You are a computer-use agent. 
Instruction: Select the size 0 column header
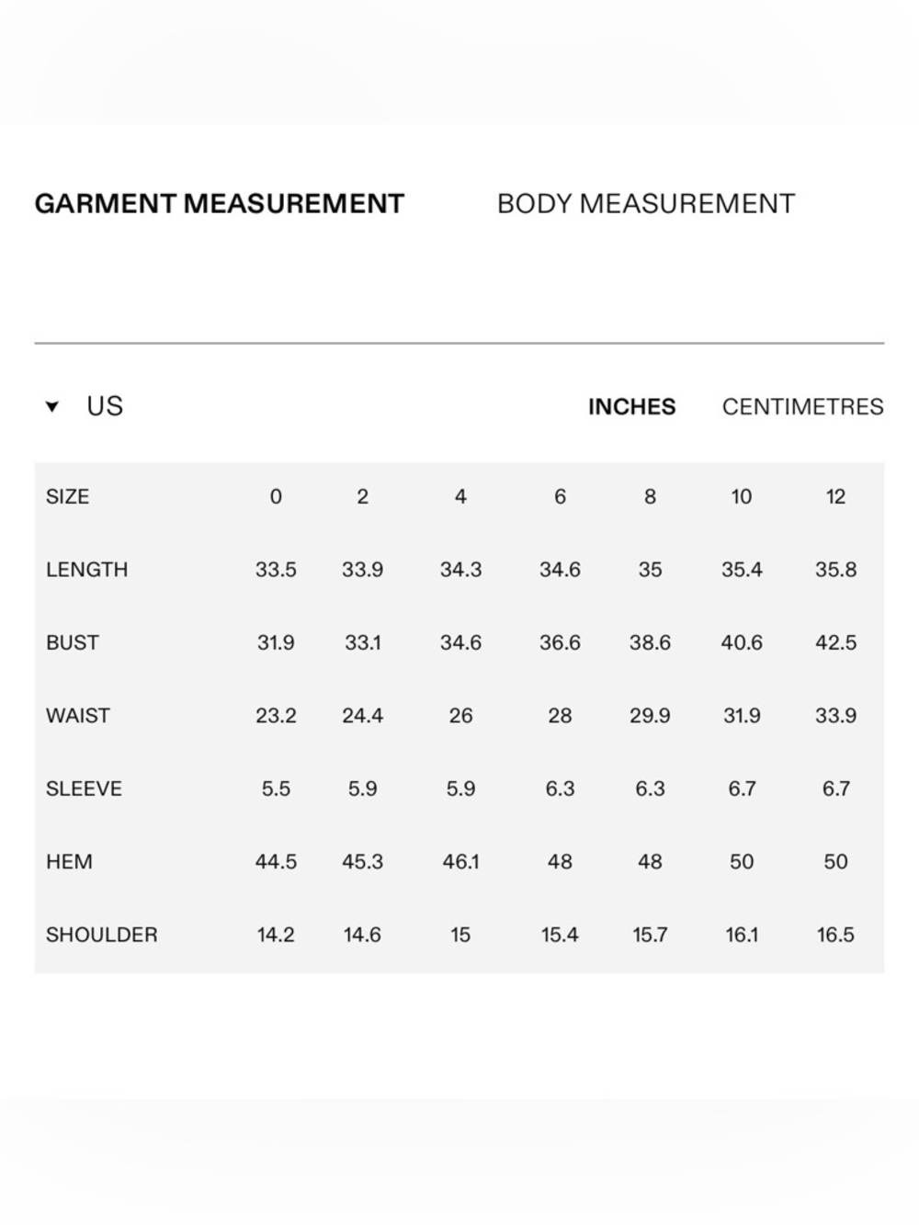pyautogui.click(x=276, y=497)
